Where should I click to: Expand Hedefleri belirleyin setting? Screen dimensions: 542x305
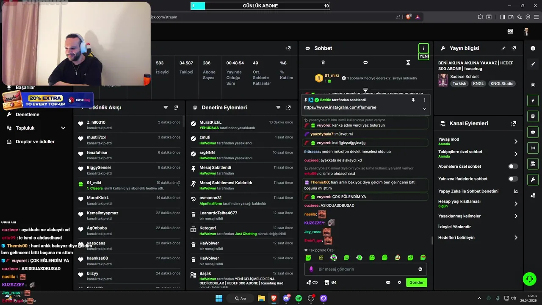tap(516, 238)
